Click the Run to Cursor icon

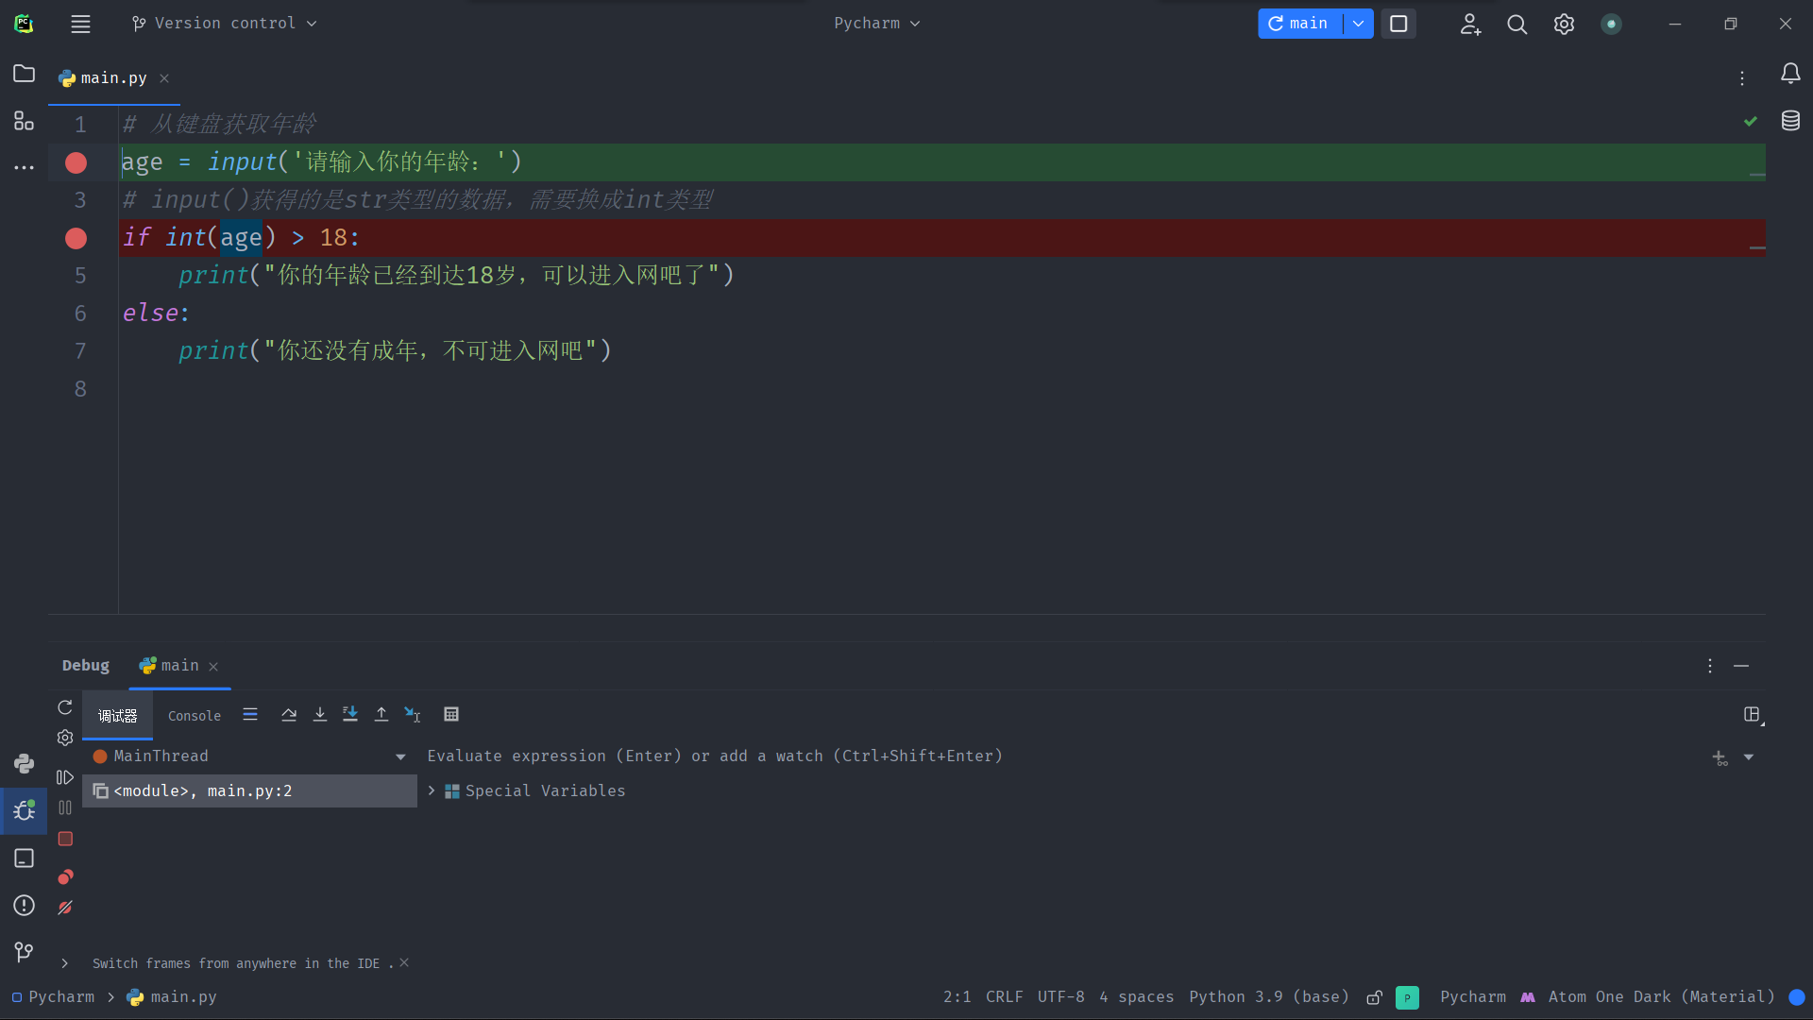coord(413,715)
